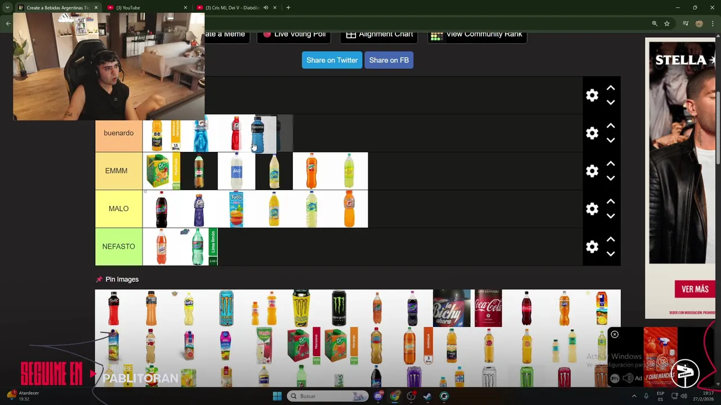Select the buenardo tier label
Image resolution: width=721 pixels, height=405 pixels.
pos(118,133)
